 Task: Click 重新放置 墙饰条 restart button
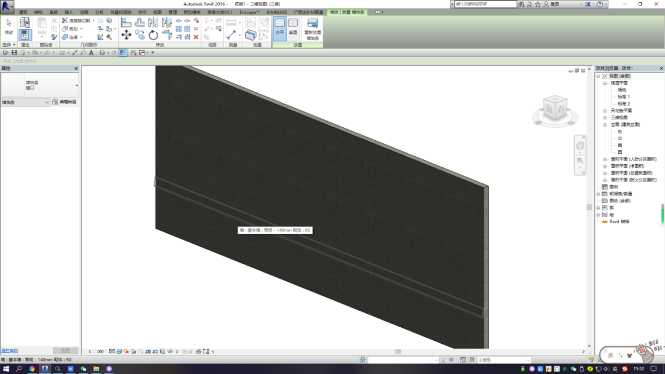[x=313, y=29]
